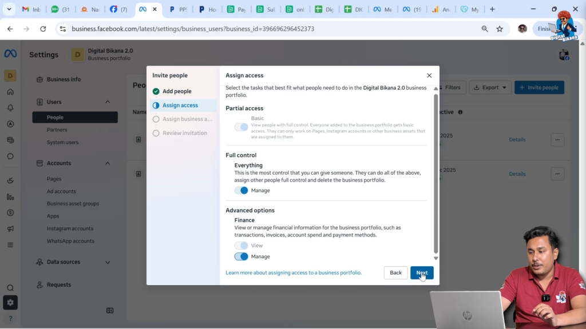
Task: Open WhatsApp accounts
Action: 70,241
